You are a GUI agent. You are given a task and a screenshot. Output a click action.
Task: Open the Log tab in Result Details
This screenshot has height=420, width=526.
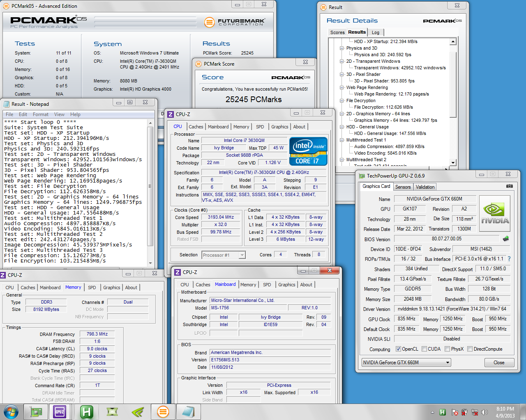(x=376, y=32)
